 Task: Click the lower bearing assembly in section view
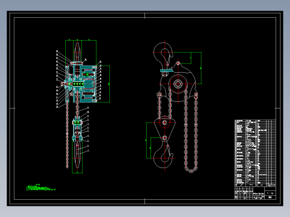(78, 122)
